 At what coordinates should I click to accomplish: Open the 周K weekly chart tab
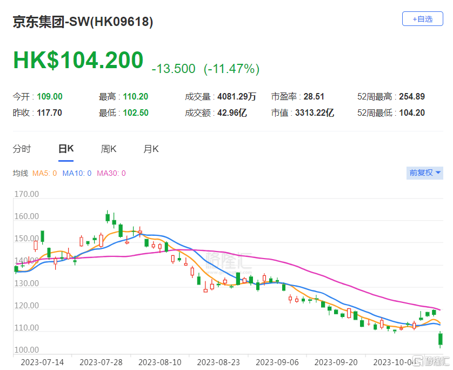pos(109,149)
